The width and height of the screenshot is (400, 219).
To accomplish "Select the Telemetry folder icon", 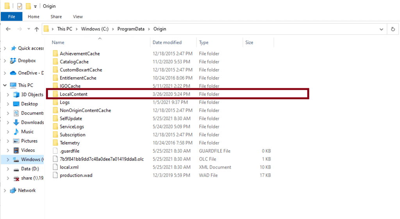I will (x=55, y=143).
